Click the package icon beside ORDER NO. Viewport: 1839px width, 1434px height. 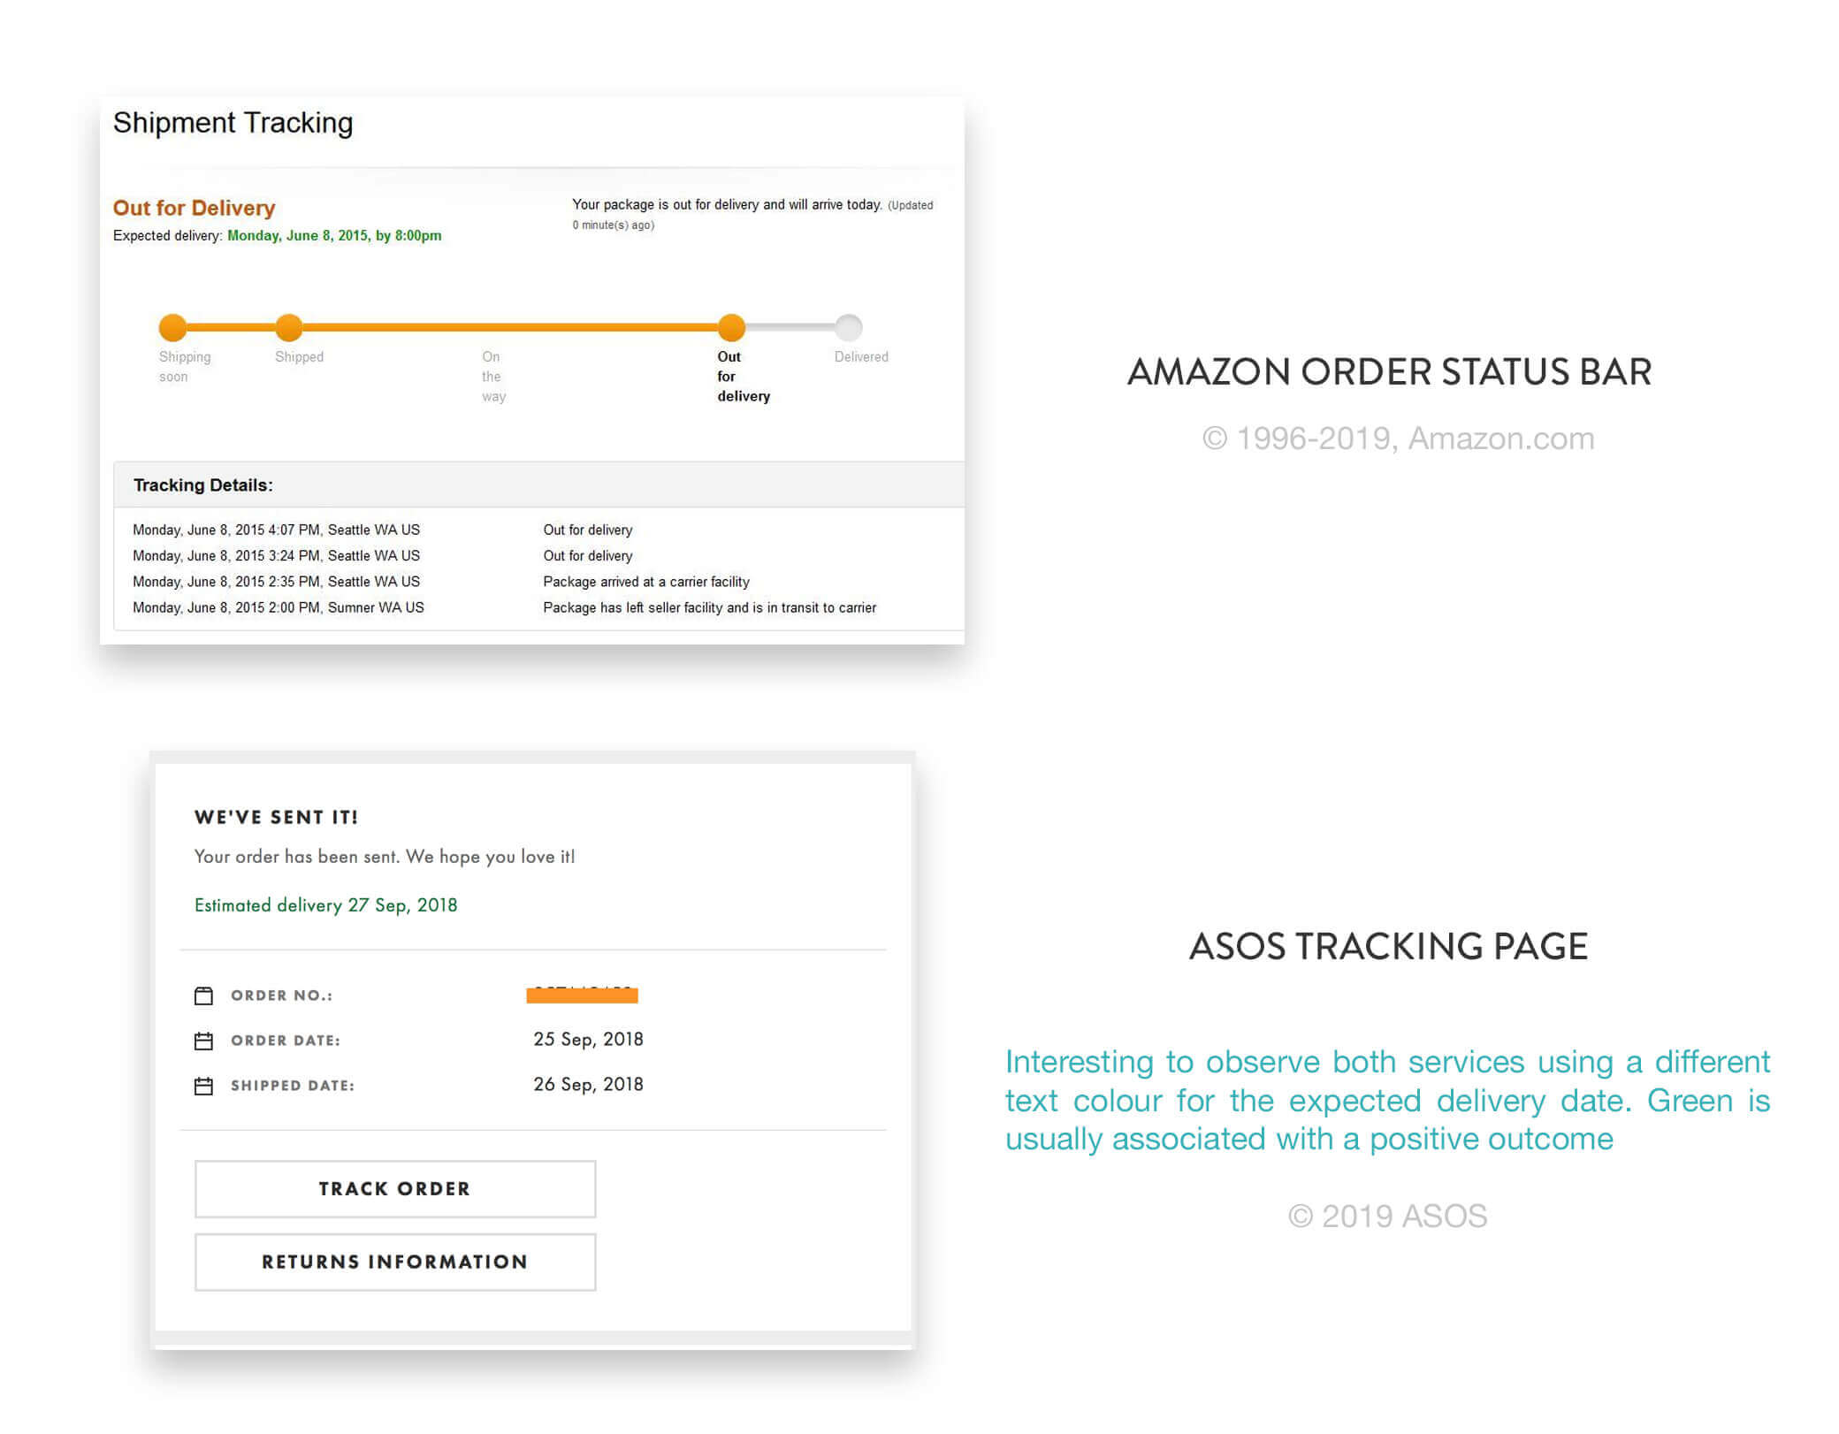click(x=203, y=995)
